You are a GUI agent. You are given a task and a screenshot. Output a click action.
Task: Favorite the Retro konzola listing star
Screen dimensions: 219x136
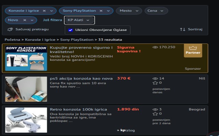pos(155,114)
